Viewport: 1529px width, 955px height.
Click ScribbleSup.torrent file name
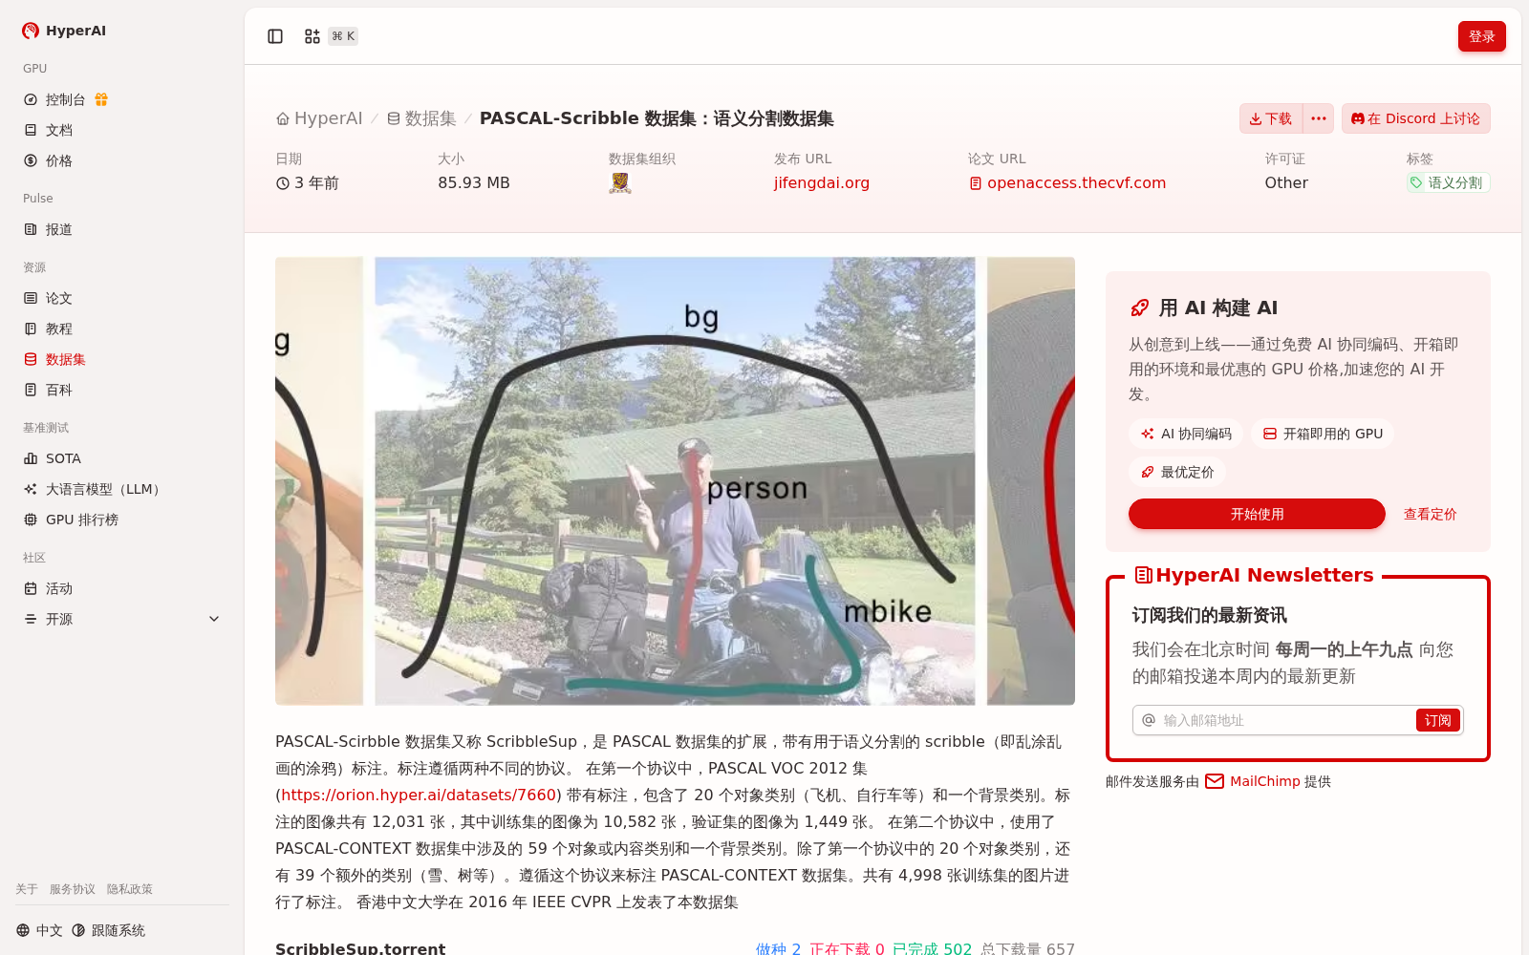click(x=360, y=948)
